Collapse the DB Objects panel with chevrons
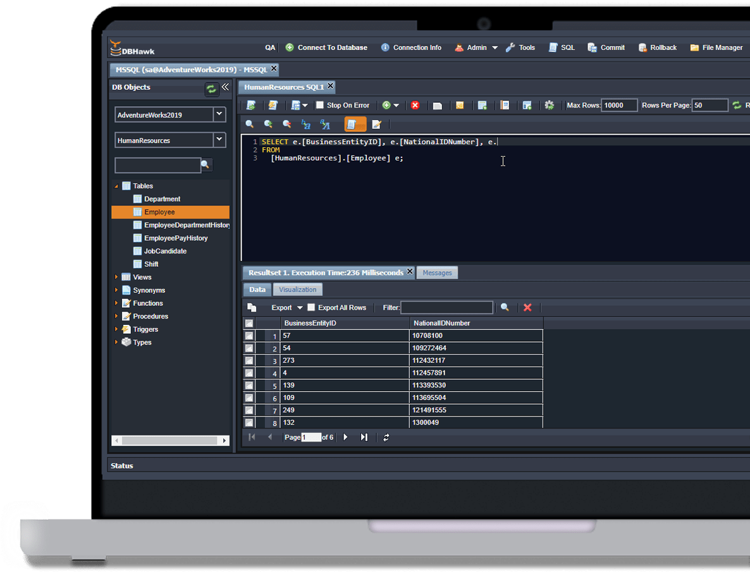The width and height of the screenshot is (750, 572). tap(225, 87)
